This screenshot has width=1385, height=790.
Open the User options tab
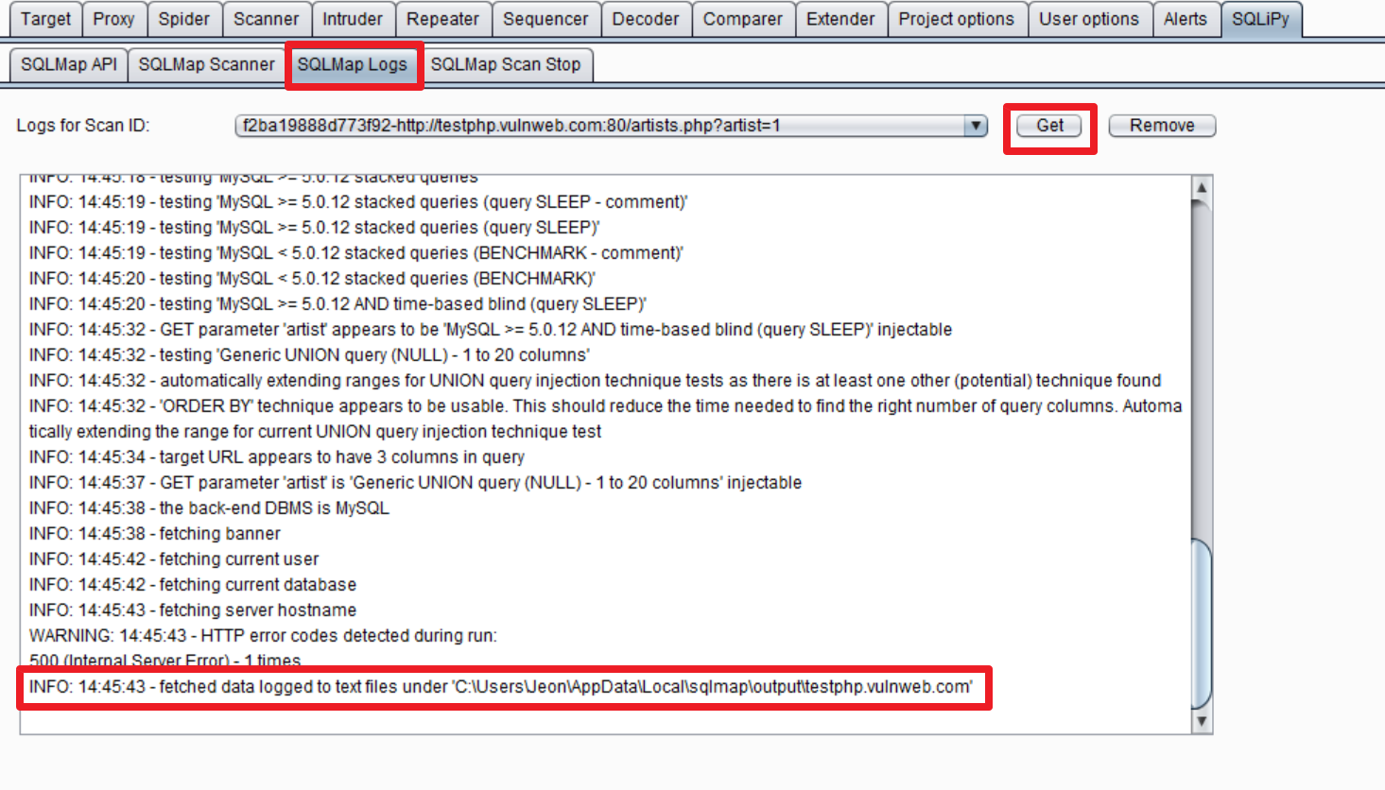(1089, 19)
